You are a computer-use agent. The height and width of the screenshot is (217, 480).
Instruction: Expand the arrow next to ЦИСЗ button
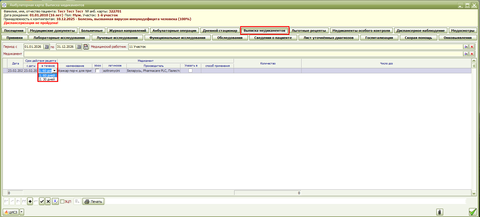click(x=22, y=212)
